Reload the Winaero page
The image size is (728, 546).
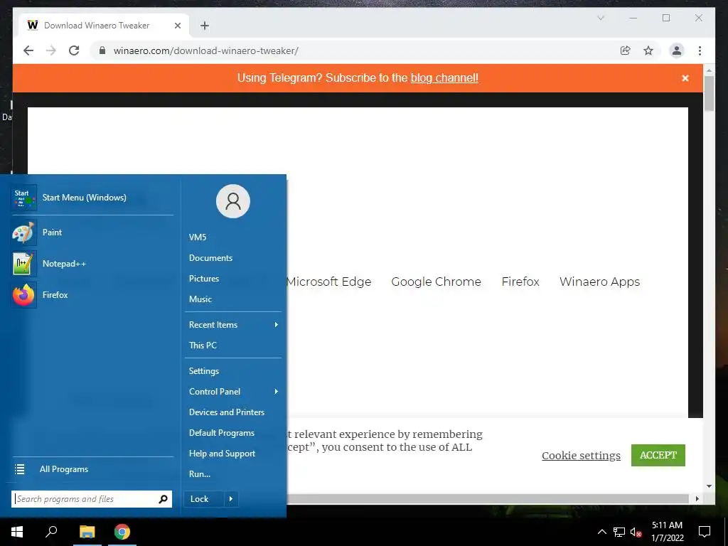(x=74, y=50)
